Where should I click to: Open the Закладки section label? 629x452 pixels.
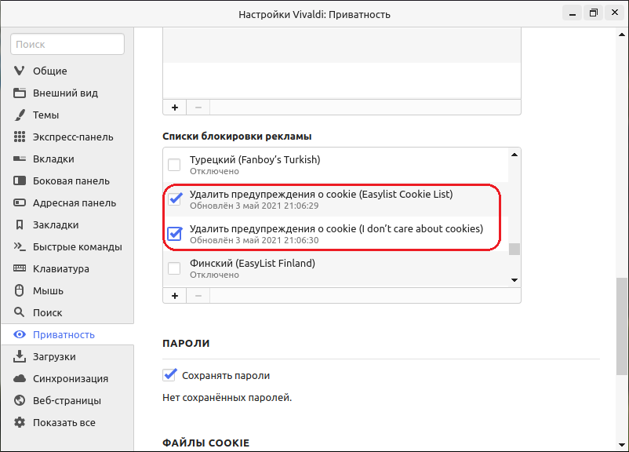56,225
